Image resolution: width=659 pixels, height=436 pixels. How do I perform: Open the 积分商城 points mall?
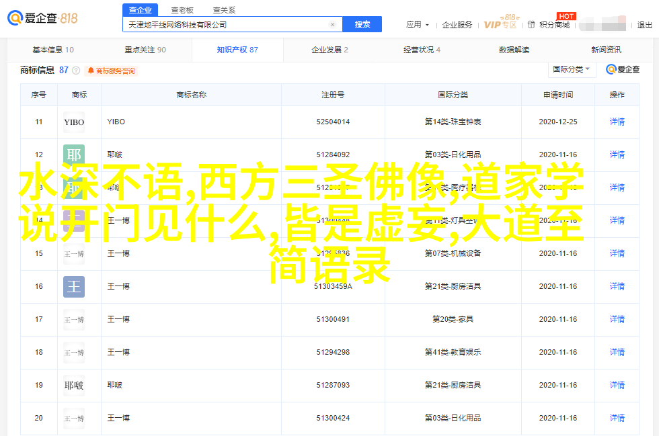pyautogui.click(x=549, y=25)
